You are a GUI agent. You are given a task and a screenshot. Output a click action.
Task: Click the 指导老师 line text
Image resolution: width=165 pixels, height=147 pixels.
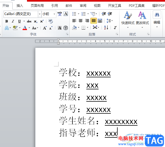pos(88,133)
